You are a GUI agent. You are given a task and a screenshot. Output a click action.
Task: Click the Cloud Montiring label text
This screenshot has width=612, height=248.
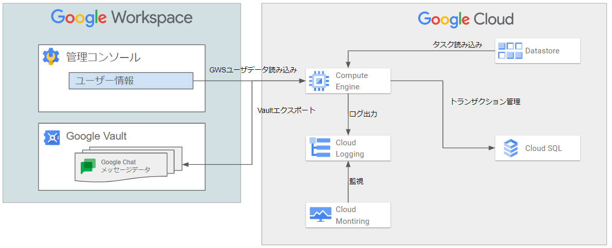(352, 215)
